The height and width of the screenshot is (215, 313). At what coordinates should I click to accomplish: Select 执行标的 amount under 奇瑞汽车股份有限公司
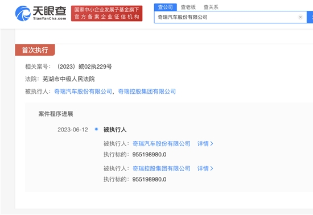pos(149,155)
